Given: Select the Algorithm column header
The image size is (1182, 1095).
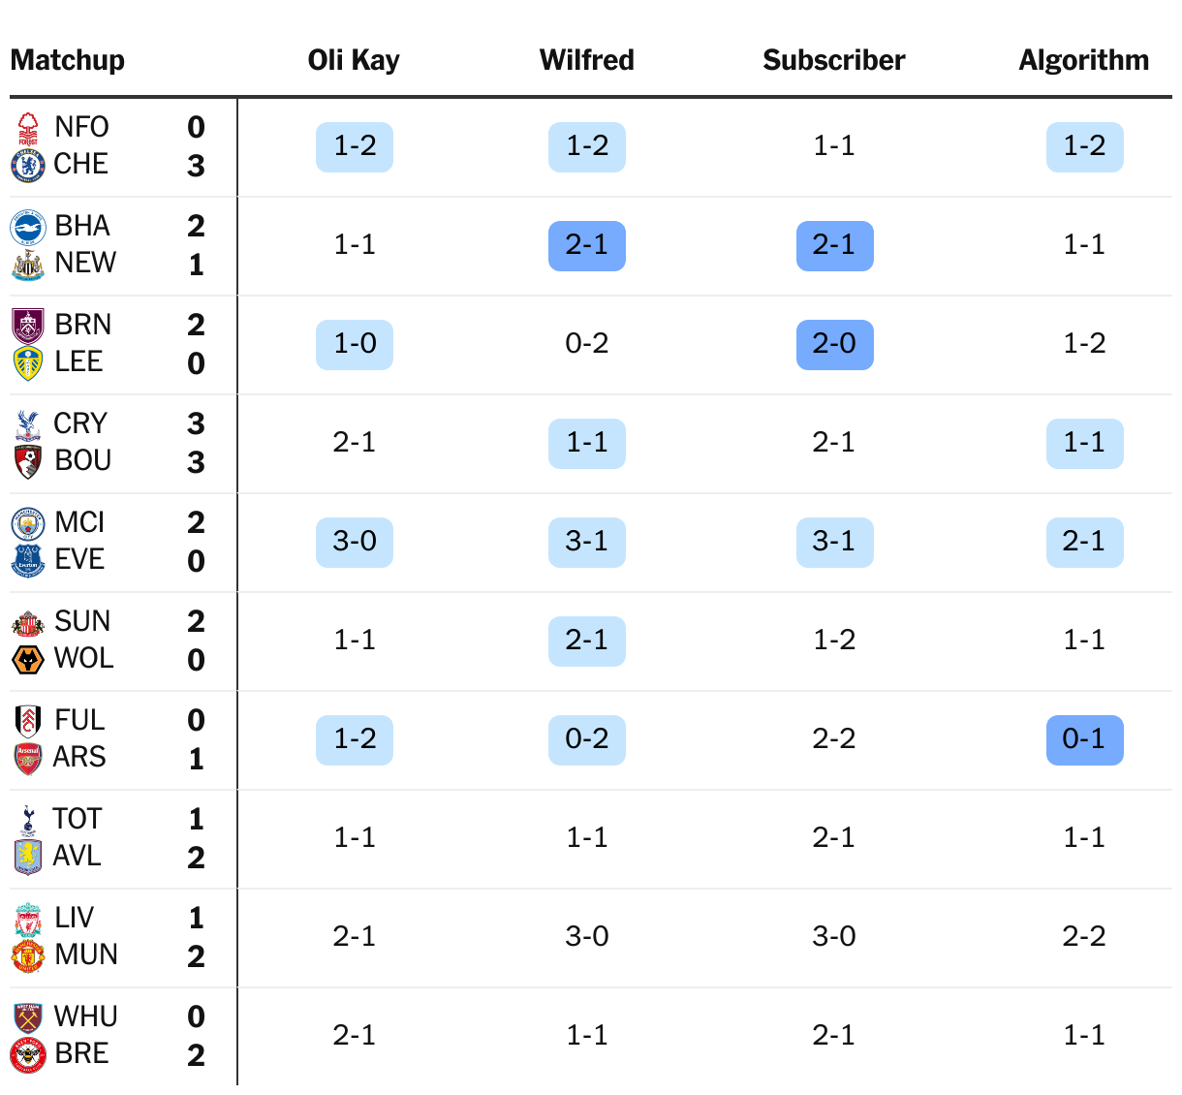Looking at the screenshot, I should [1083, 60].
